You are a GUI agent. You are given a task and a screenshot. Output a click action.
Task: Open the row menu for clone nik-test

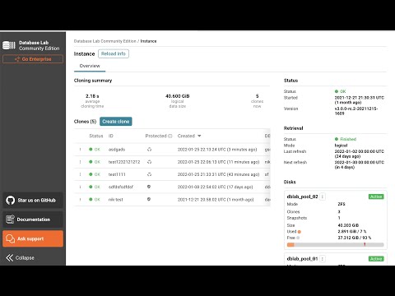81,199
